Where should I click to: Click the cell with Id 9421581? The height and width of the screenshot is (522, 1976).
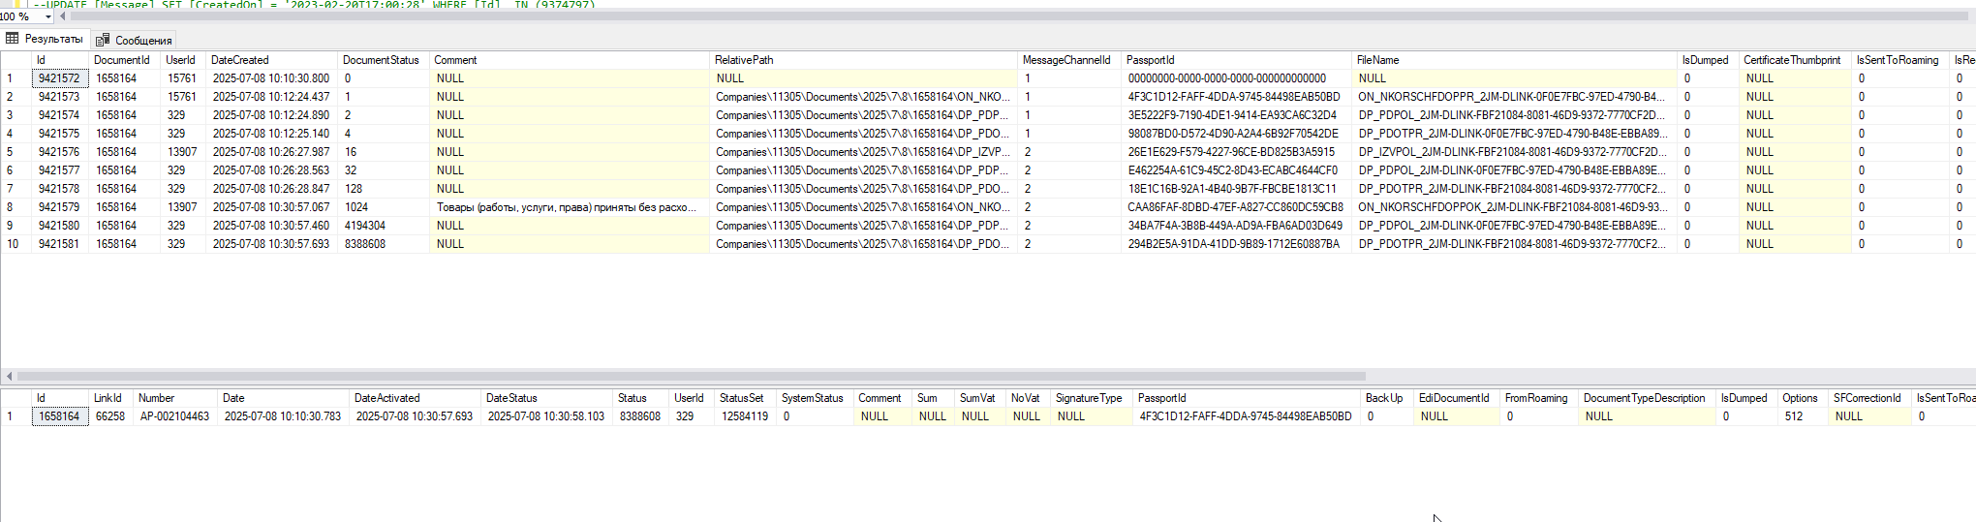(60, 244)
